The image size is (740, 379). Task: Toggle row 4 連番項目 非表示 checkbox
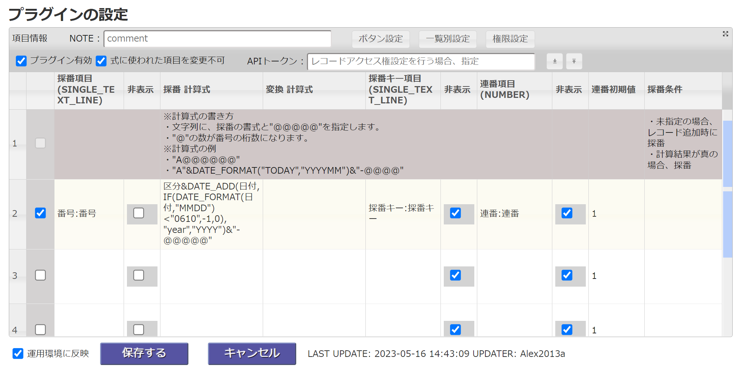(x=567, y=329)
